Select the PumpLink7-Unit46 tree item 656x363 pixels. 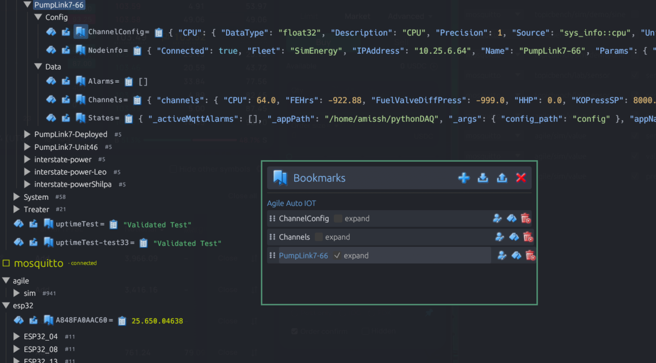click(66, 147)
